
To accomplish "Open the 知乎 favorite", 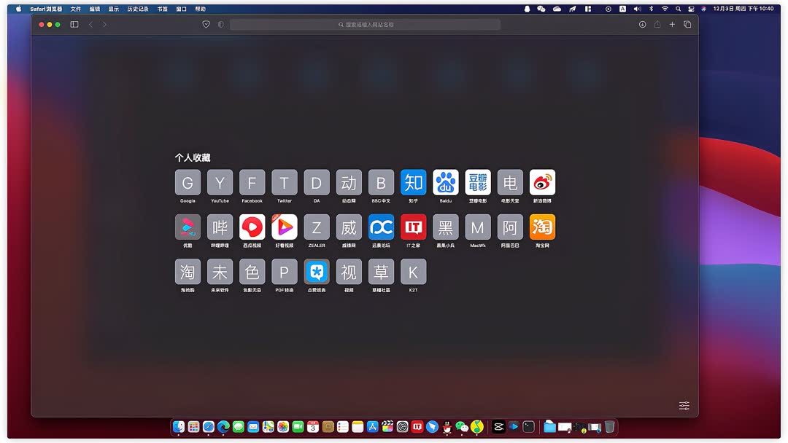I will [x=413, y=182].
